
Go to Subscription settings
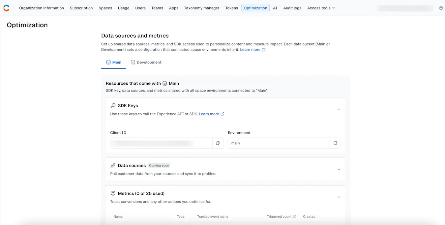pyautogui.click(x=81, y=8)
